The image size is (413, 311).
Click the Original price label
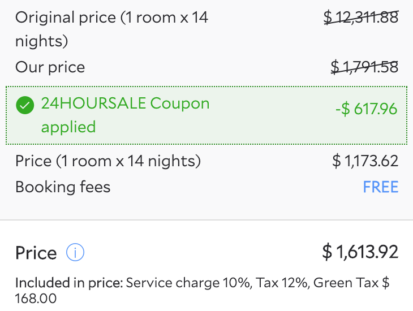click(x=111, y=18)
